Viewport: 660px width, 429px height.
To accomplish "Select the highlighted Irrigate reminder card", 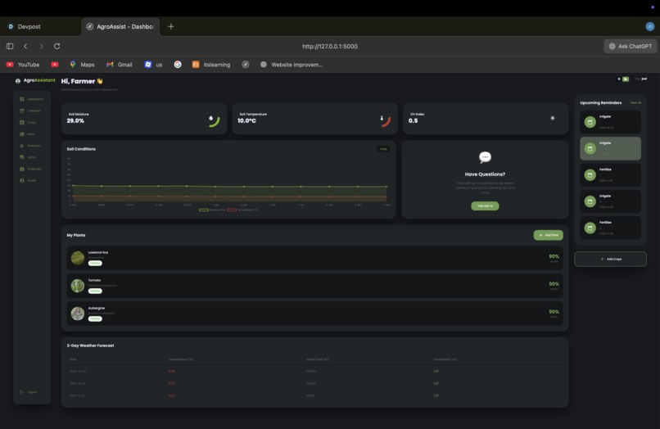I will [x=610, y=148].
